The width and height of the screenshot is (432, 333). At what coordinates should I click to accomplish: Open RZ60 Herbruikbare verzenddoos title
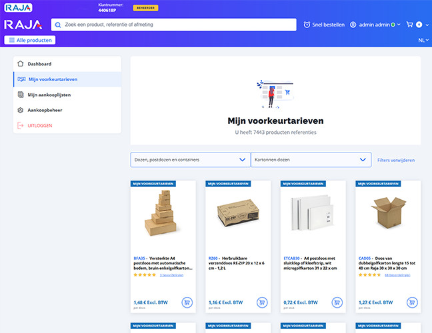(237, 263)
